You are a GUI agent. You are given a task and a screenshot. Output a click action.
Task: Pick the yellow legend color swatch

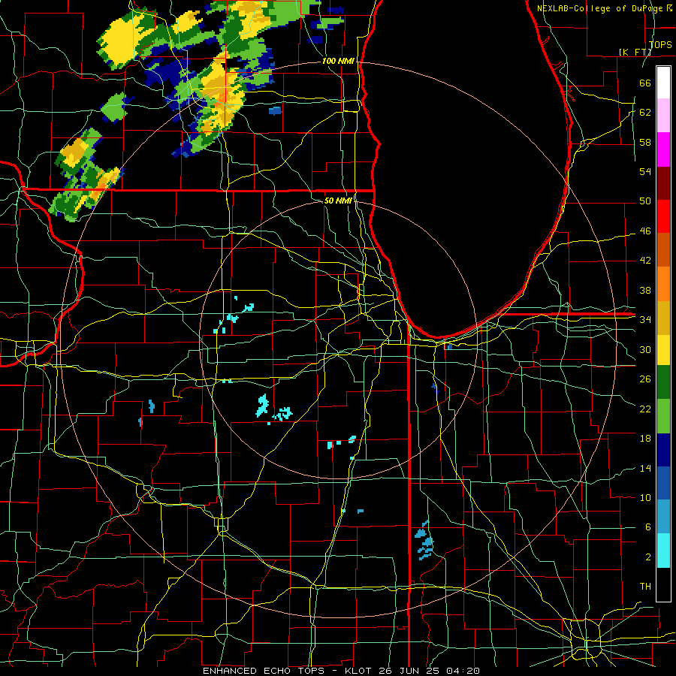(x=663, y=349)
